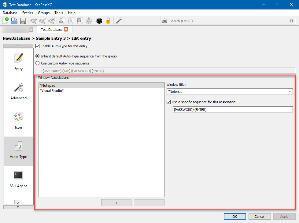Click the {PASSWORD}{ENTER} sequence field
Screen dimensions: 299x223
[x=233, y=110]
